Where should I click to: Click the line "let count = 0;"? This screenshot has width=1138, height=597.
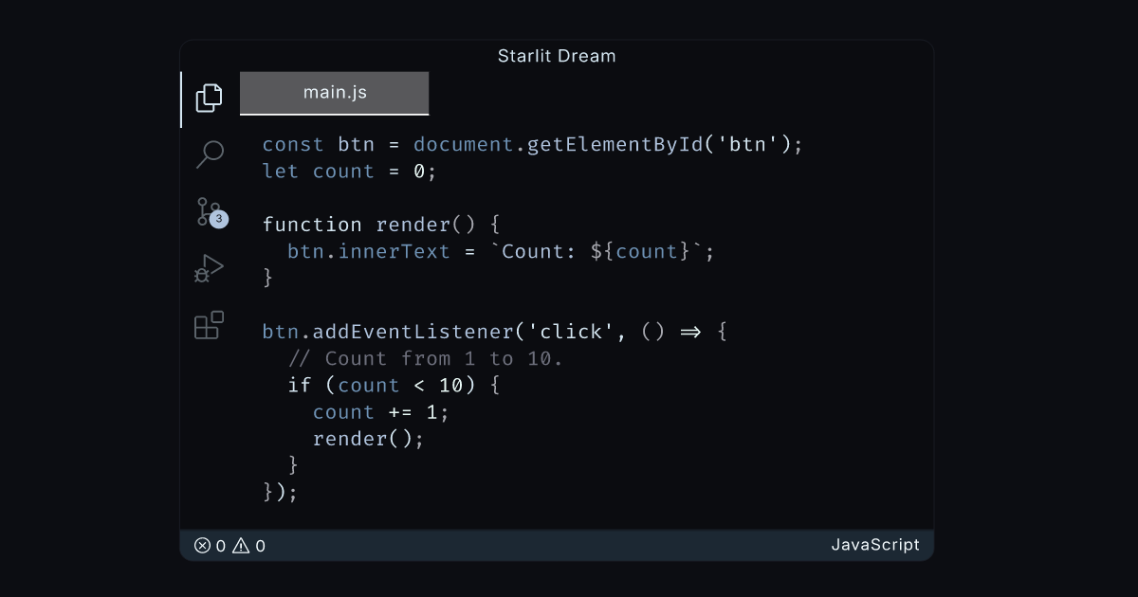(x=348, y=172)
